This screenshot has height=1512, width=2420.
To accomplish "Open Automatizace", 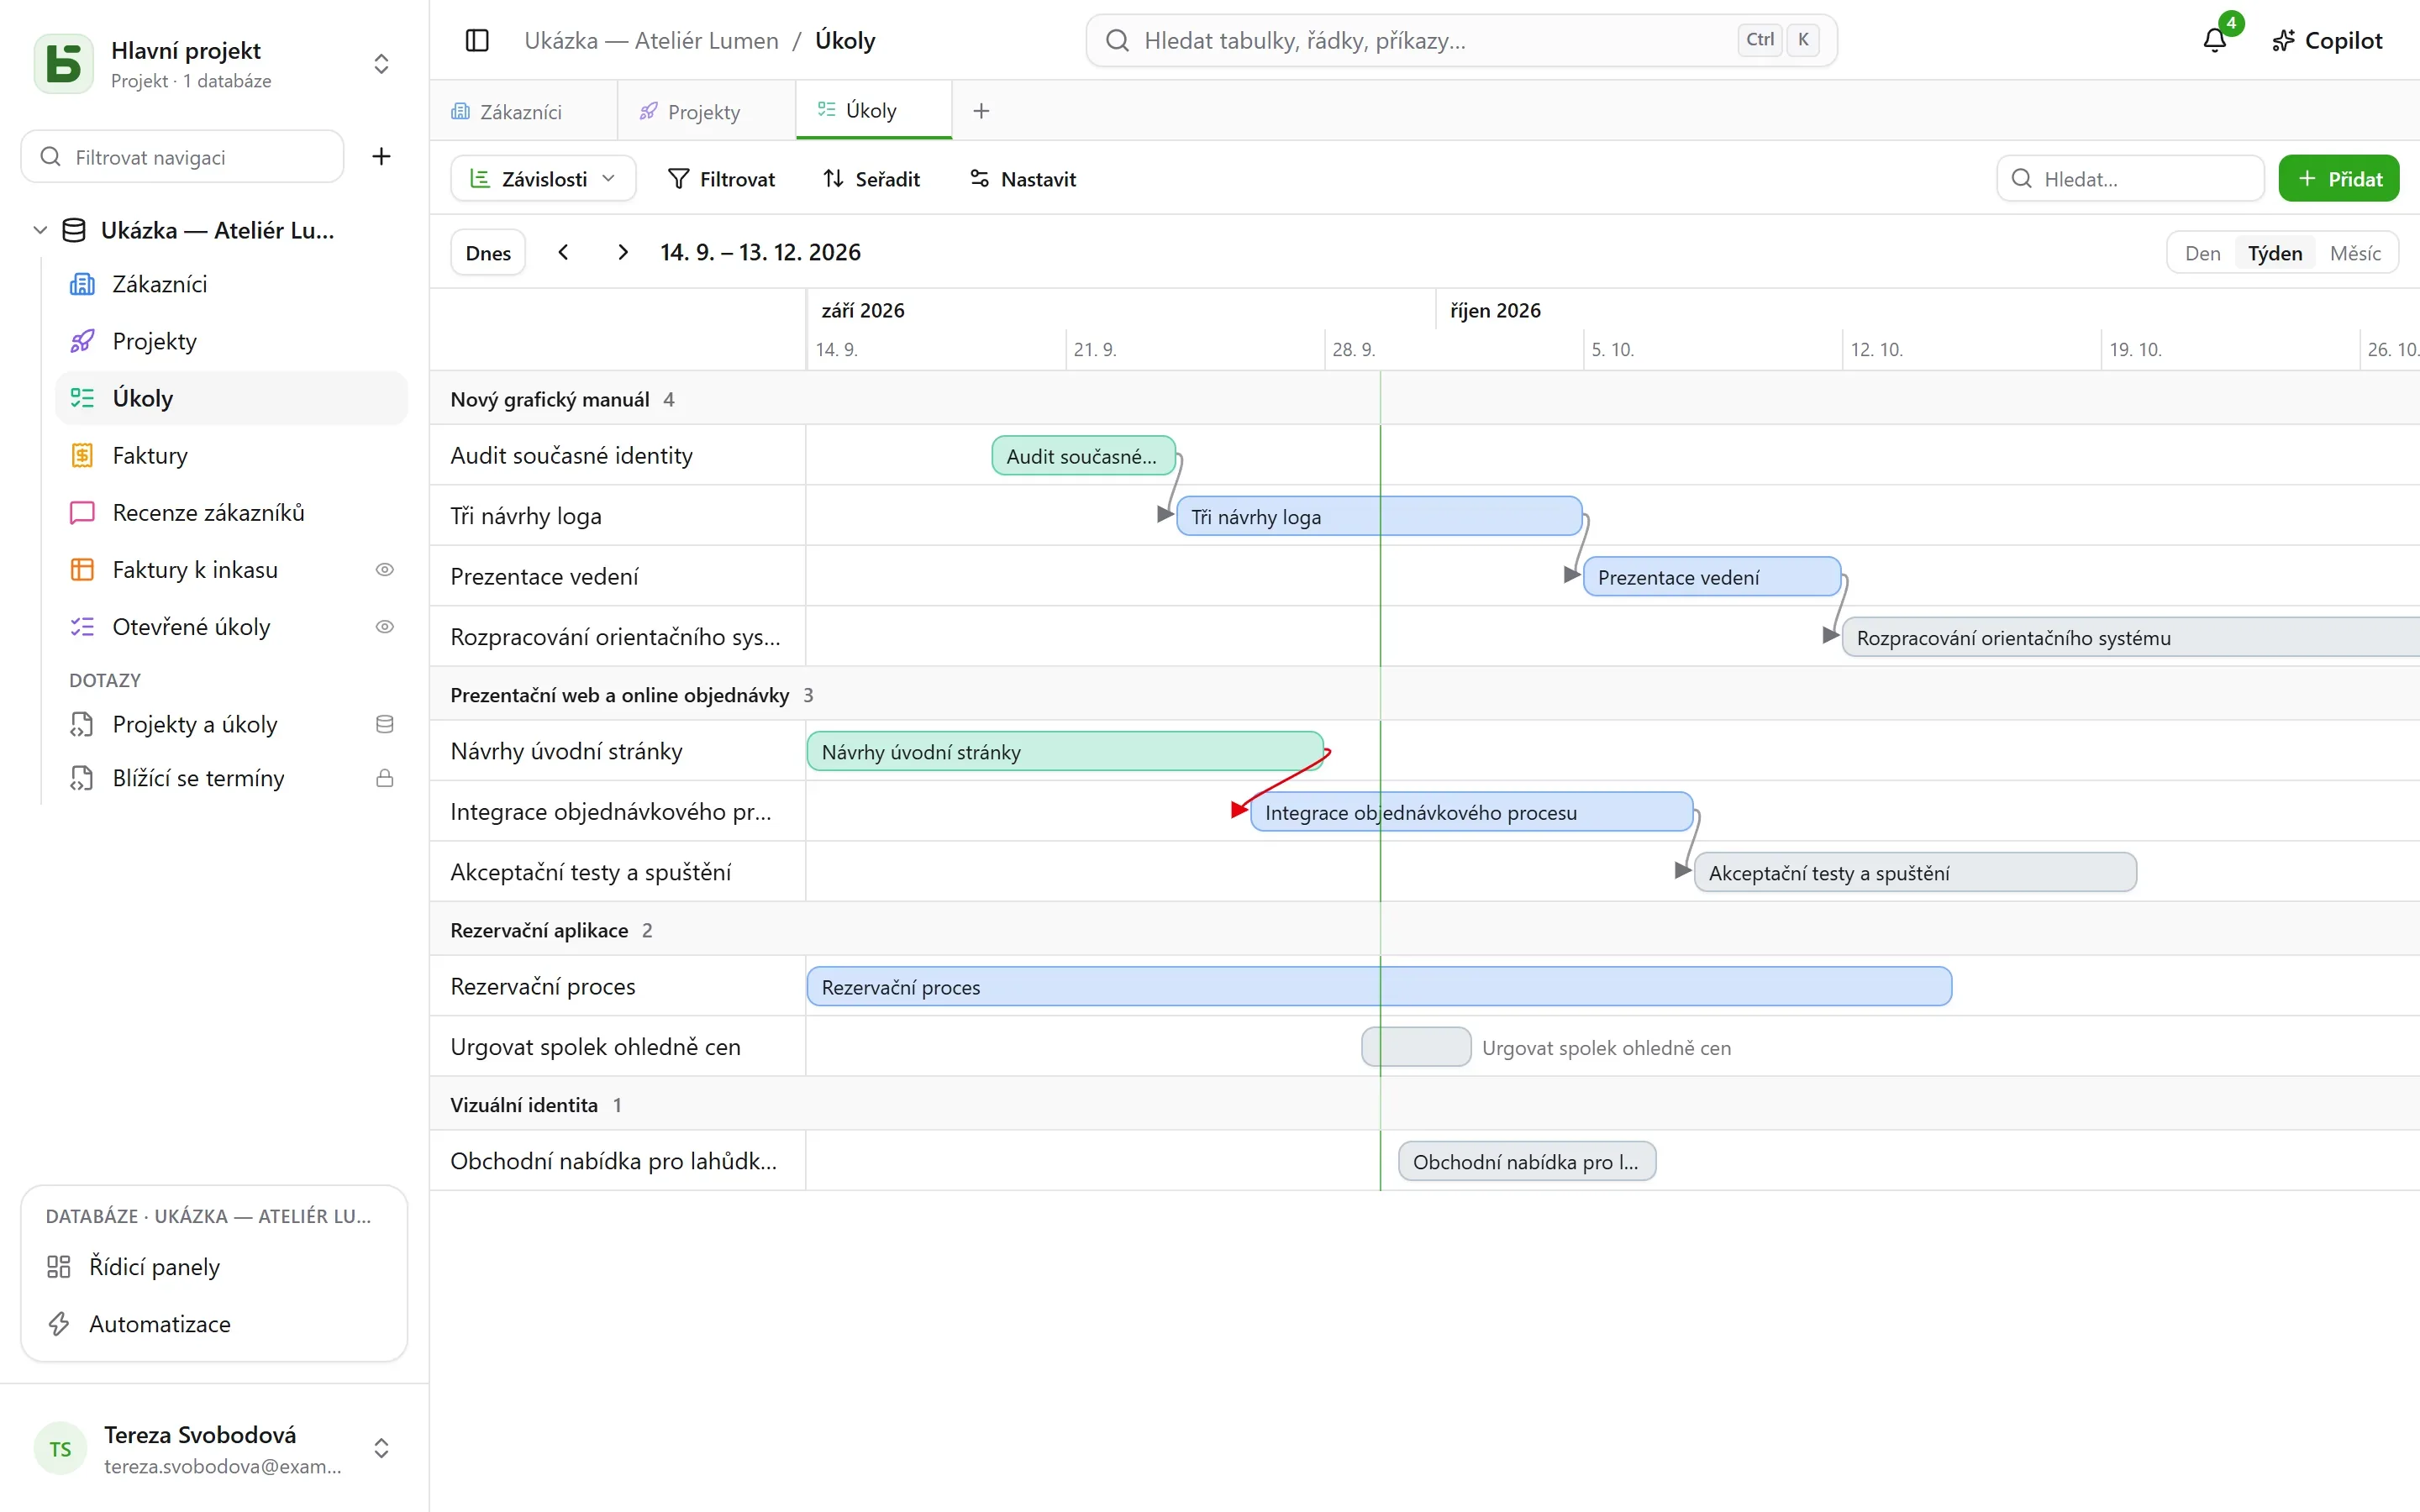I will (x=214, y=1324).
